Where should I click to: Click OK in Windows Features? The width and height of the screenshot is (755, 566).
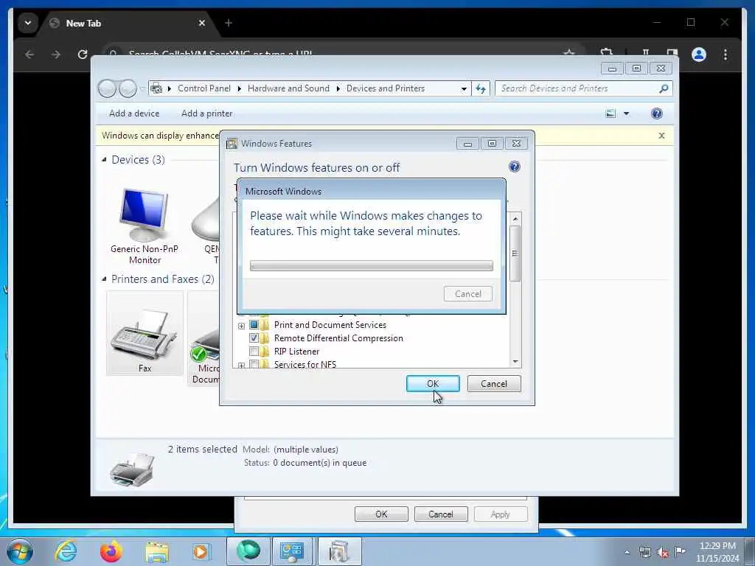(x=433, y=383)
